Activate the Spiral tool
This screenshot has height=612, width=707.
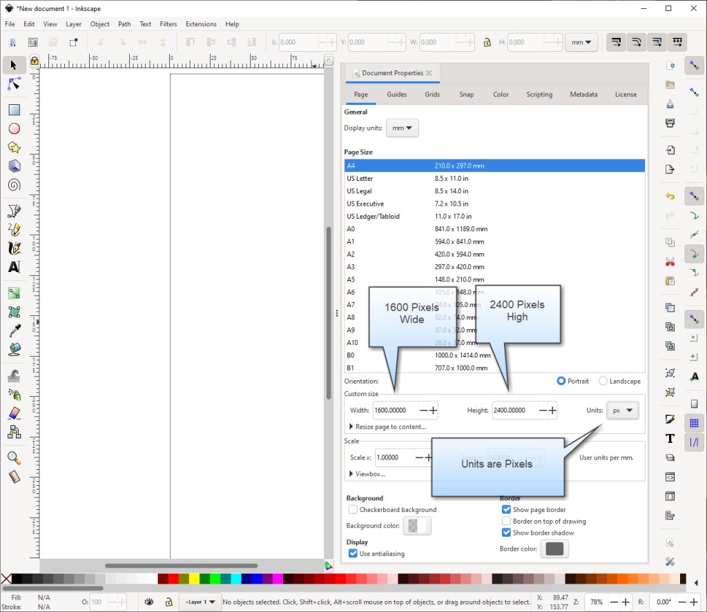point(14,185)
